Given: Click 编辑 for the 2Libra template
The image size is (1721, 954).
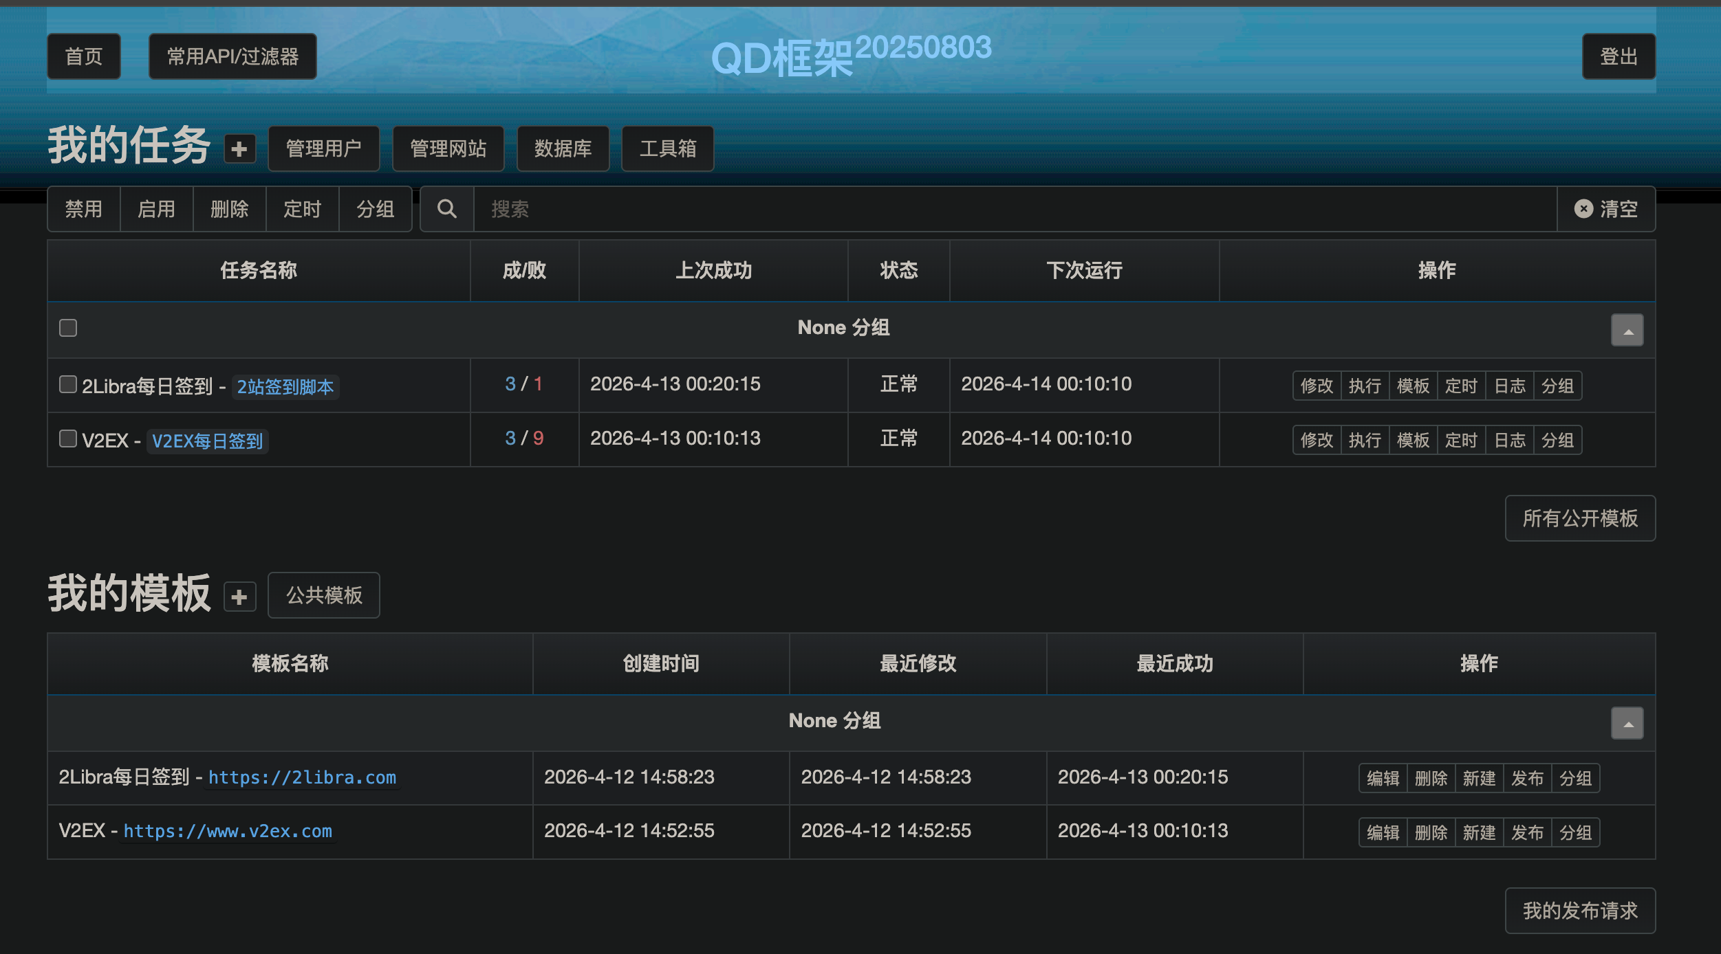Looking at the screenshot, I should [1383, 778].
